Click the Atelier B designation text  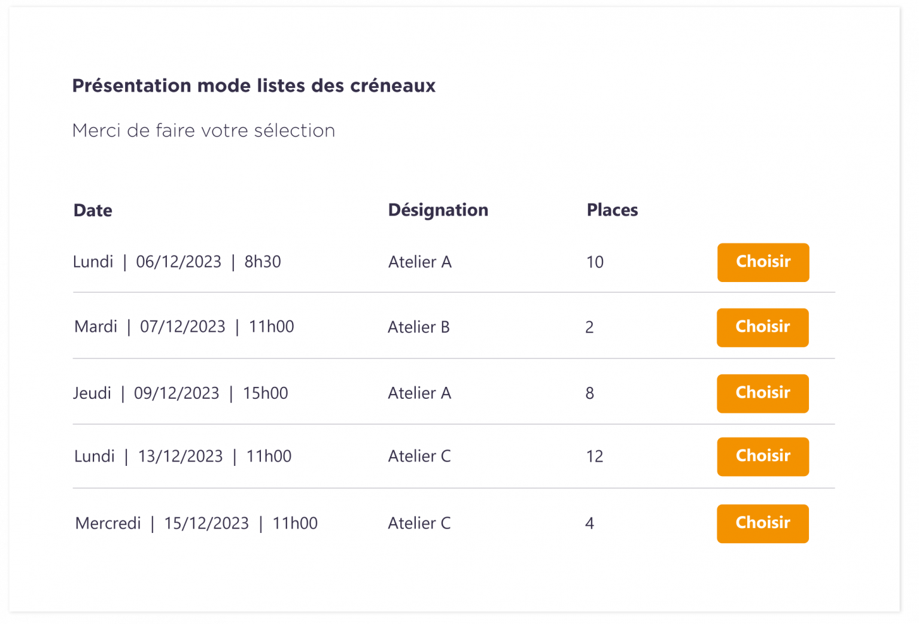tap(419, 327)
